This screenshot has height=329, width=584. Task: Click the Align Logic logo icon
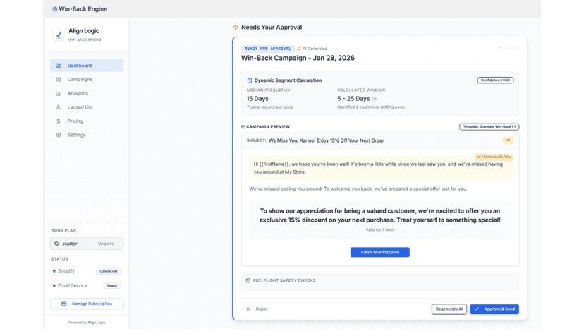[59, 35]
